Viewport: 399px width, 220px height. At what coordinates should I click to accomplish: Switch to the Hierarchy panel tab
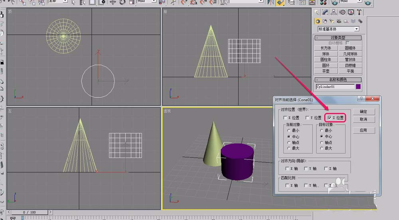click(334, 12)
